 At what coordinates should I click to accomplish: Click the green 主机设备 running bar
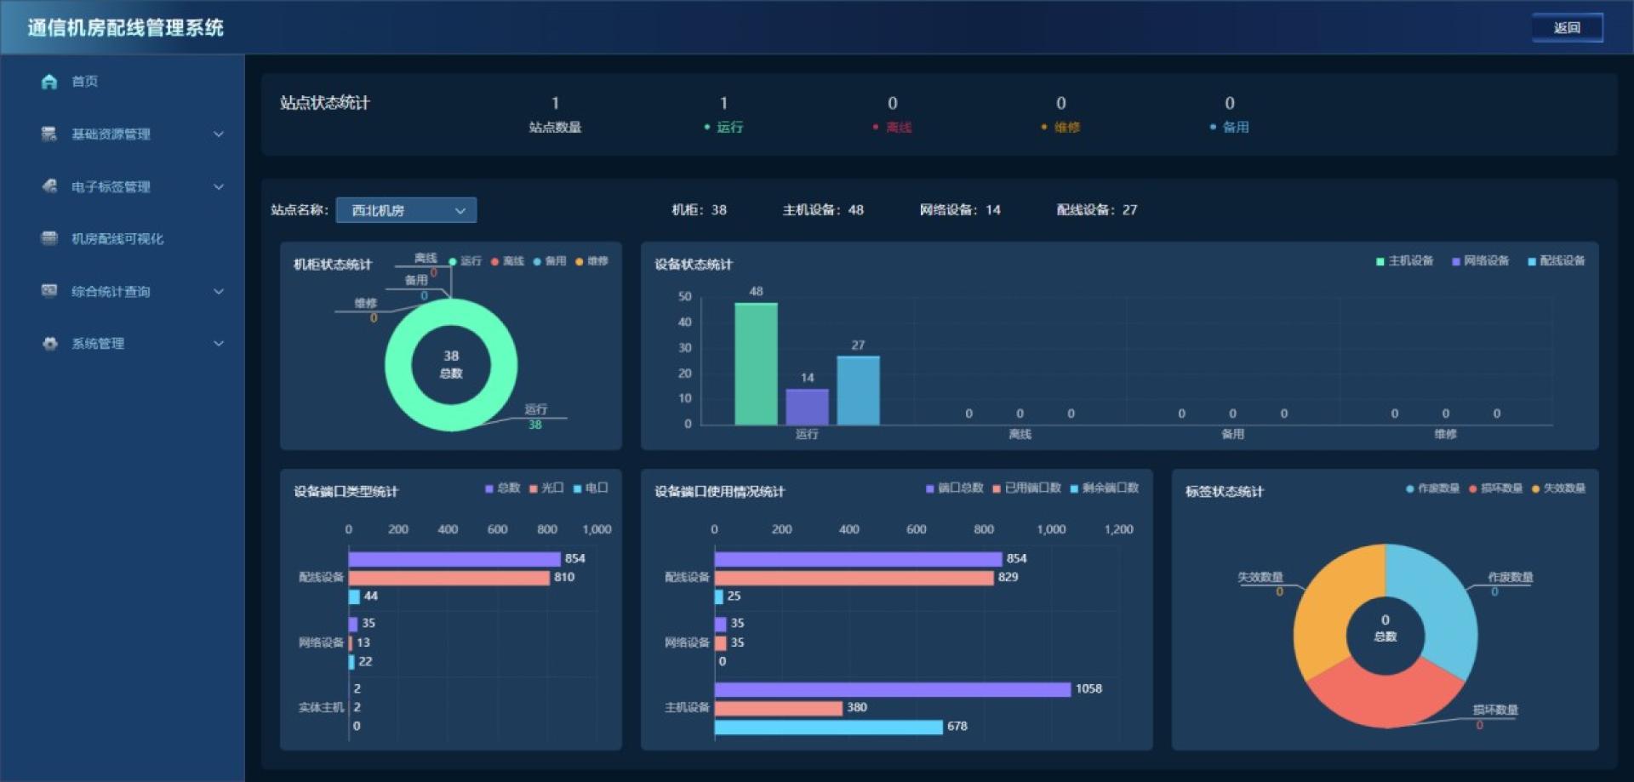coord(756,363)
